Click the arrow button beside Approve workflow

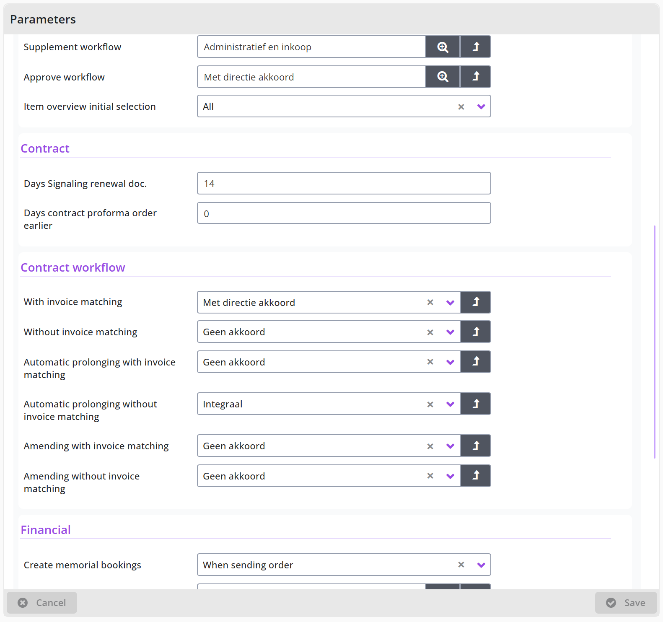pyautogui.click(x=476, y=77)
